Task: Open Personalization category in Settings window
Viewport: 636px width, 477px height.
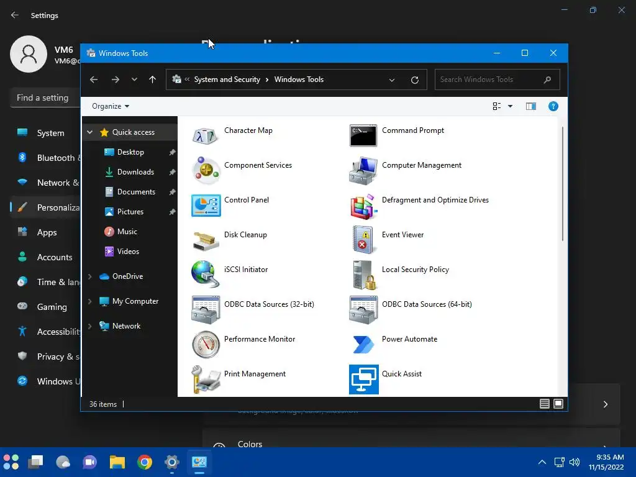Action: (x=45, y=207)
